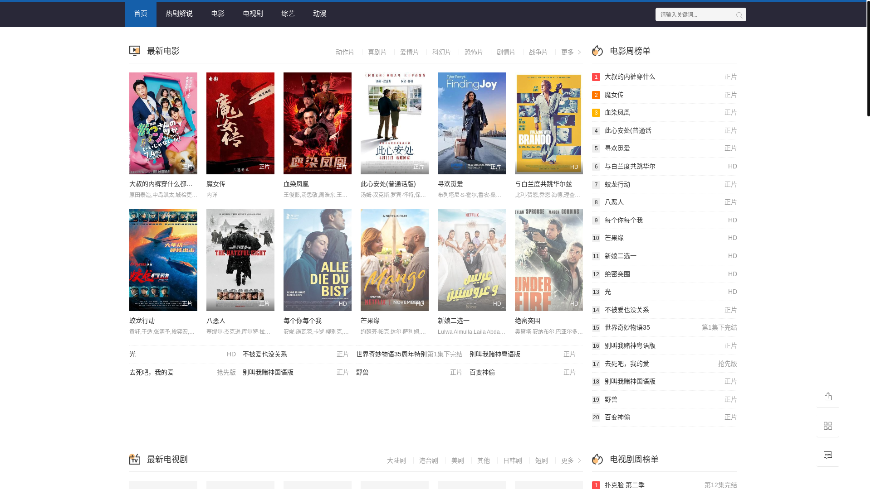Filter movies by 战争片

click(x=538, y=53)
